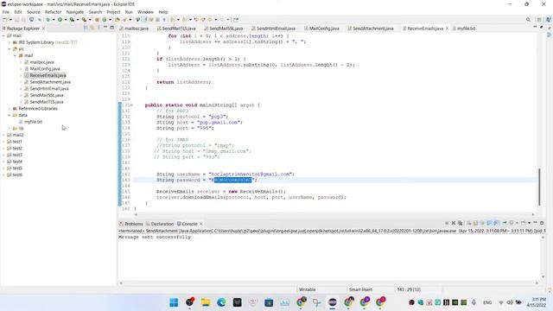Expand the Referenced Libraries node

pos(10,109)
